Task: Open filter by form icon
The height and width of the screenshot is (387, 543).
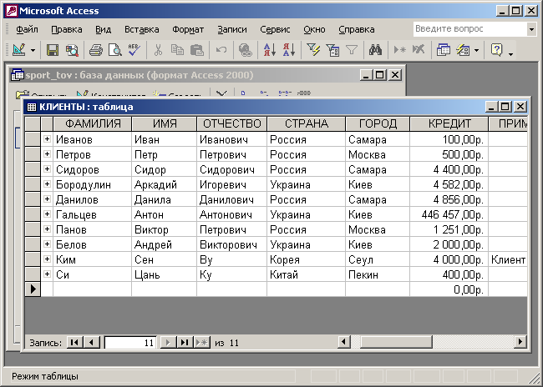Action: click(332, 50)
